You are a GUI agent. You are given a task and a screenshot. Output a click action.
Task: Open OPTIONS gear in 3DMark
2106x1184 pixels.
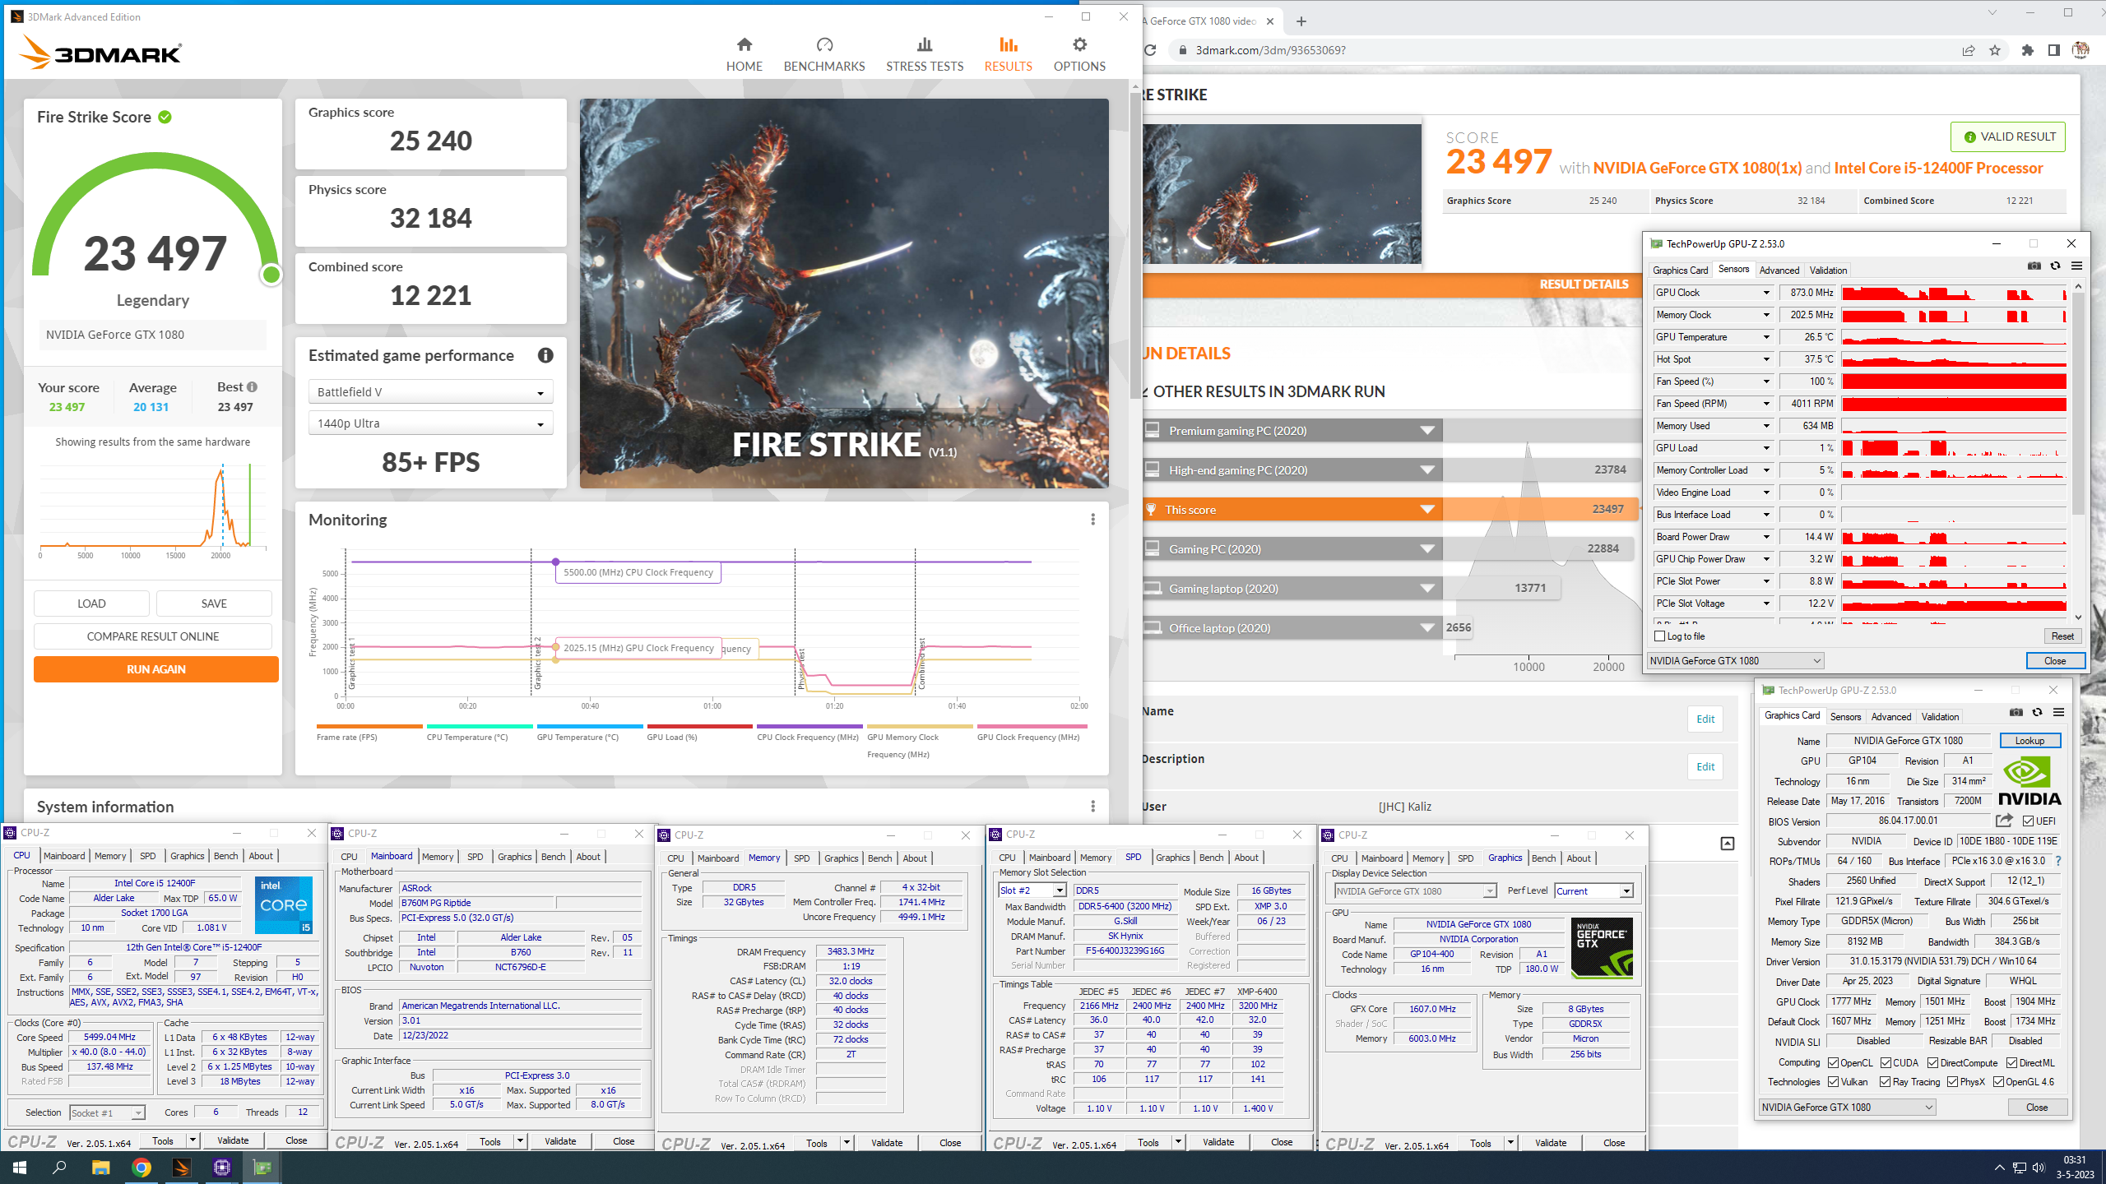(x=1079, y=54)
